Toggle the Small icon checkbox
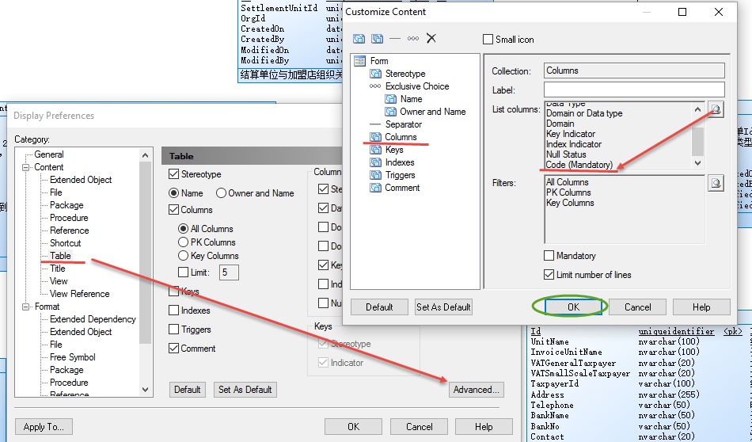The width and height of the screenshot is (752, 442). [x=488, y=40]
